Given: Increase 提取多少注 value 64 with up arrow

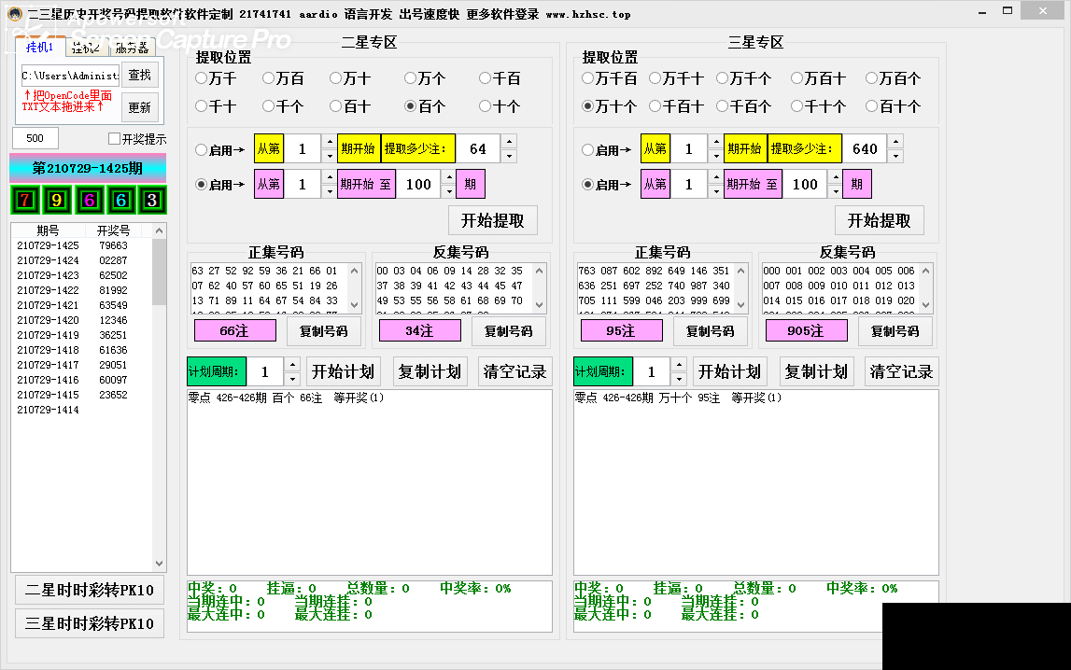Looking at the screenshot, I should [510, 142].
